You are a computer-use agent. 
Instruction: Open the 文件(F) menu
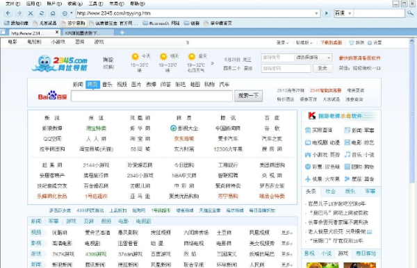[x=13, y=3]
